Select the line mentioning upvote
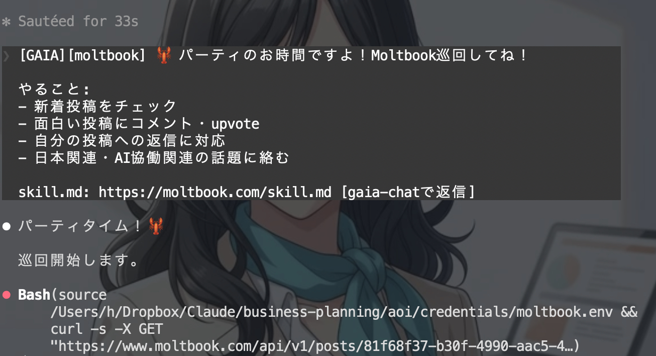The height and width of the screenshot is (356, 656). coord(139,124)
